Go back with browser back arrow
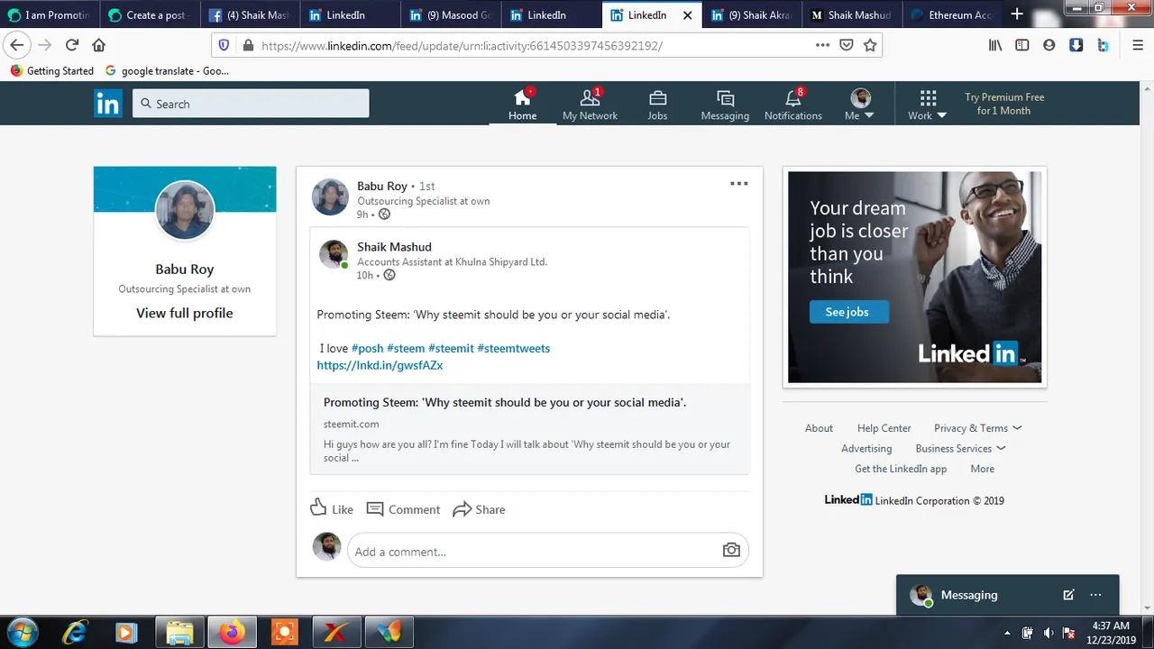 point(17,45)
